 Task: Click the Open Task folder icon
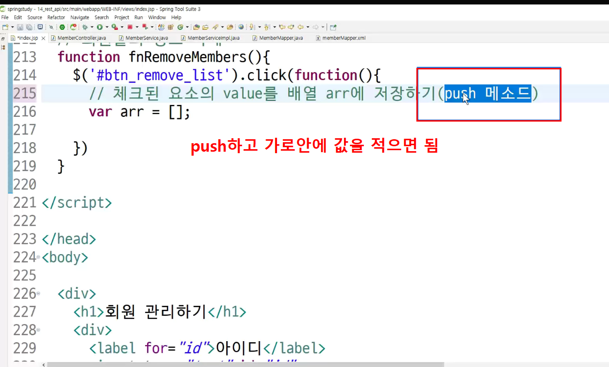tap(205, 27)
